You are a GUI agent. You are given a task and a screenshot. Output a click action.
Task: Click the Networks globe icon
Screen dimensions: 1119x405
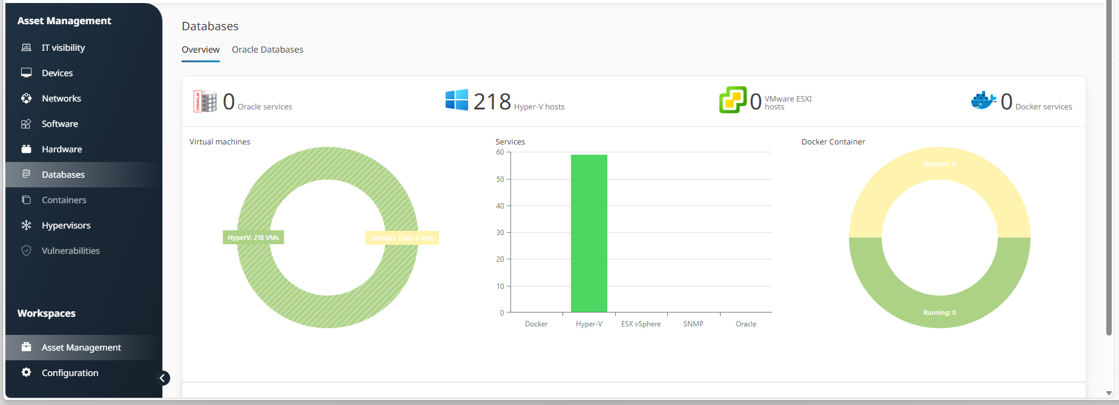pyautogui.click(x=26, y=99)
